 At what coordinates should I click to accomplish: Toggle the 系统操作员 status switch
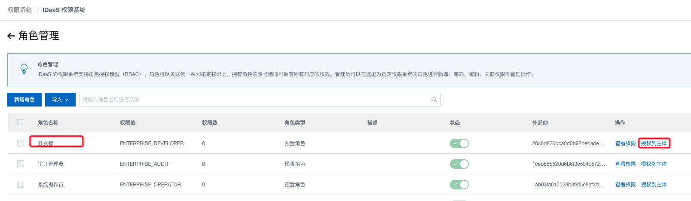point(459,185)
